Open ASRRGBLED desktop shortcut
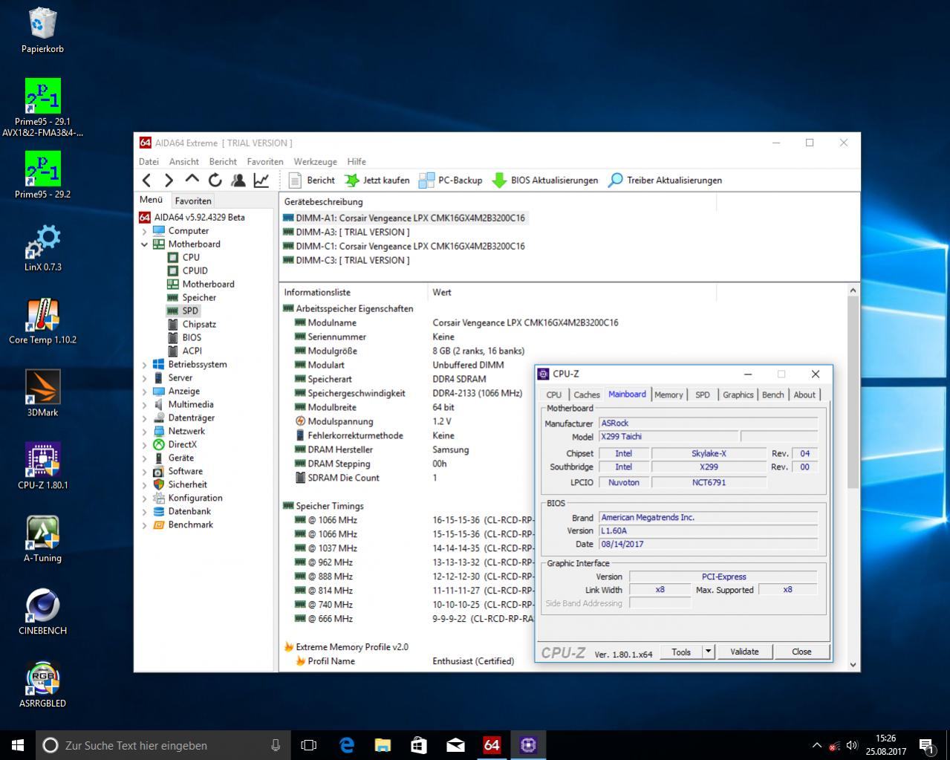This screenshot has height=760, width=950. [x=42, y=684]
